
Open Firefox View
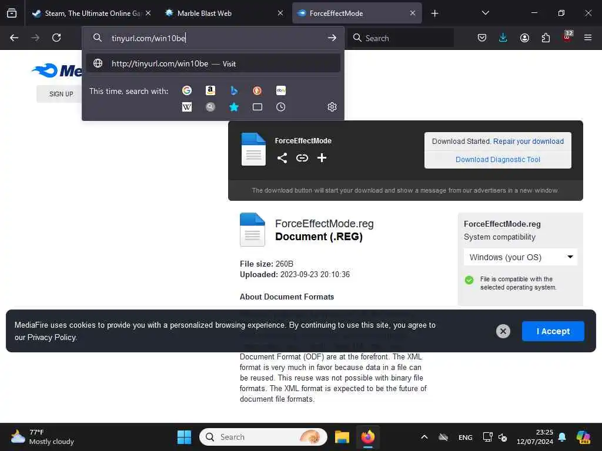(x=12, y=13)
